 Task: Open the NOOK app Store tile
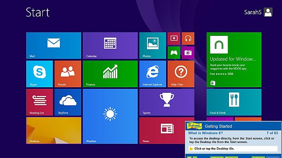pyautogui.click(x=234, y=60)
